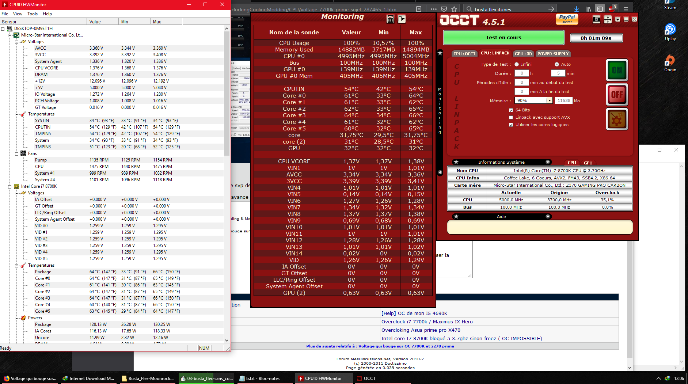Click the idle minutes at test start field
This screenshot has width=688, height=384.
coord(522,82)
